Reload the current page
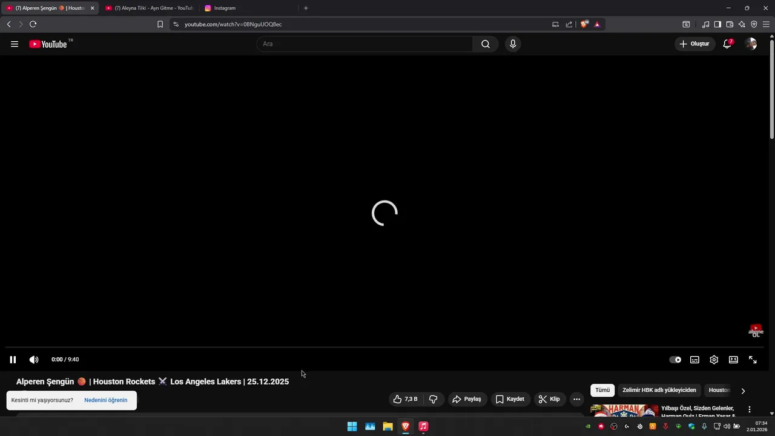Image resolution: width=775 pixels, height=436 pixels. coord(33,24)
